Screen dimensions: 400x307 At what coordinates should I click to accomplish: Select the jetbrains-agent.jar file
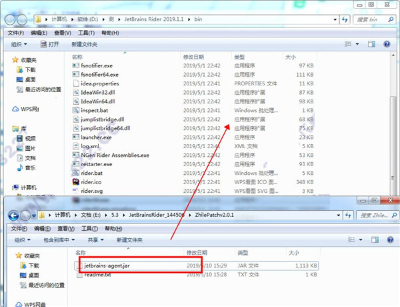point(197,266)
